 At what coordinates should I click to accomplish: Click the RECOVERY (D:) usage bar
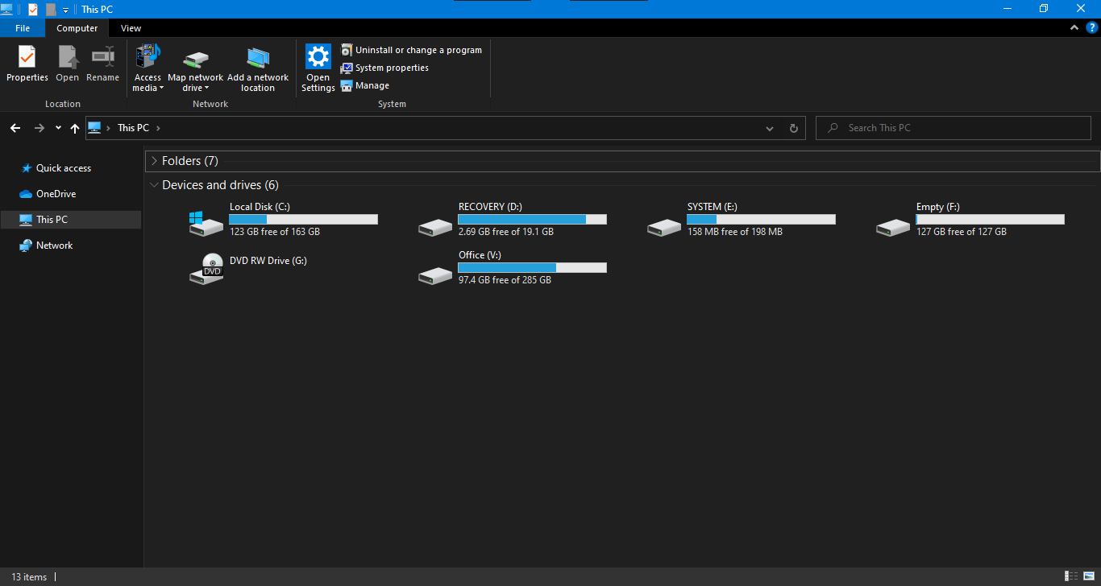click(532, 219)
